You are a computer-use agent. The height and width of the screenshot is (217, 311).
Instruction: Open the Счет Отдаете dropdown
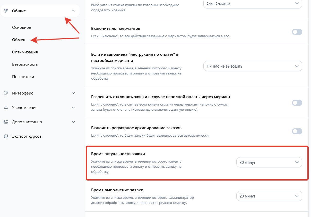click(x=253, y=4)
